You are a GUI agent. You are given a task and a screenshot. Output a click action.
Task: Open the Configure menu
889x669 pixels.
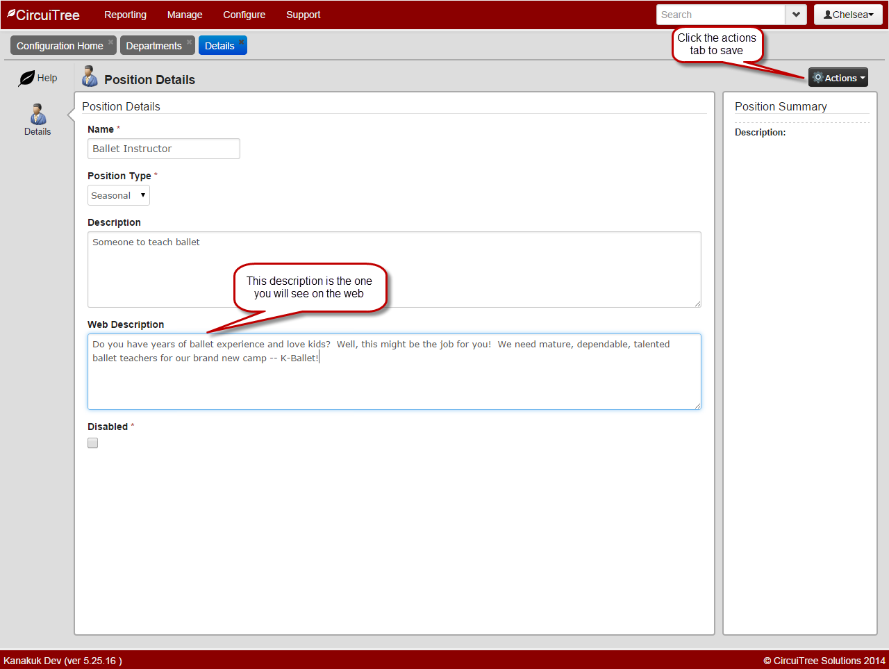point(244,15)
